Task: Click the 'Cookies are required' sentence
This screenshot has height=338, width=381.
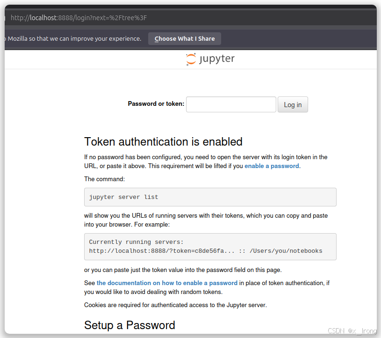Action: [x=175, y=305]
